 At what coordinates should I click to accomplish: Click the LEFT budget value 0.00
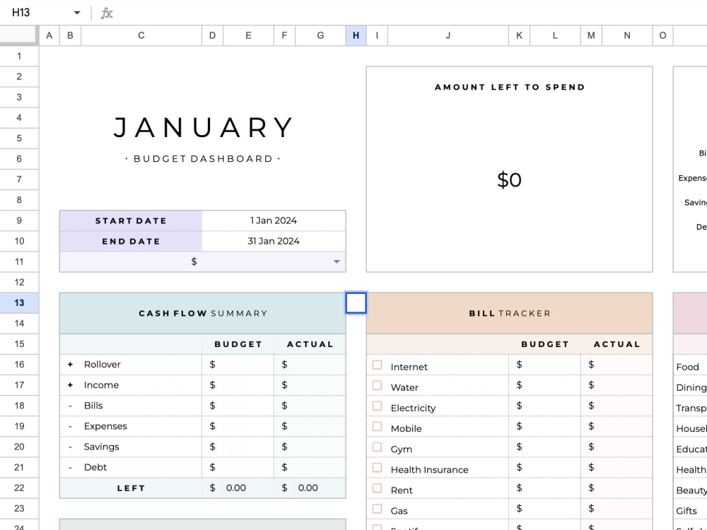point(236,488)
